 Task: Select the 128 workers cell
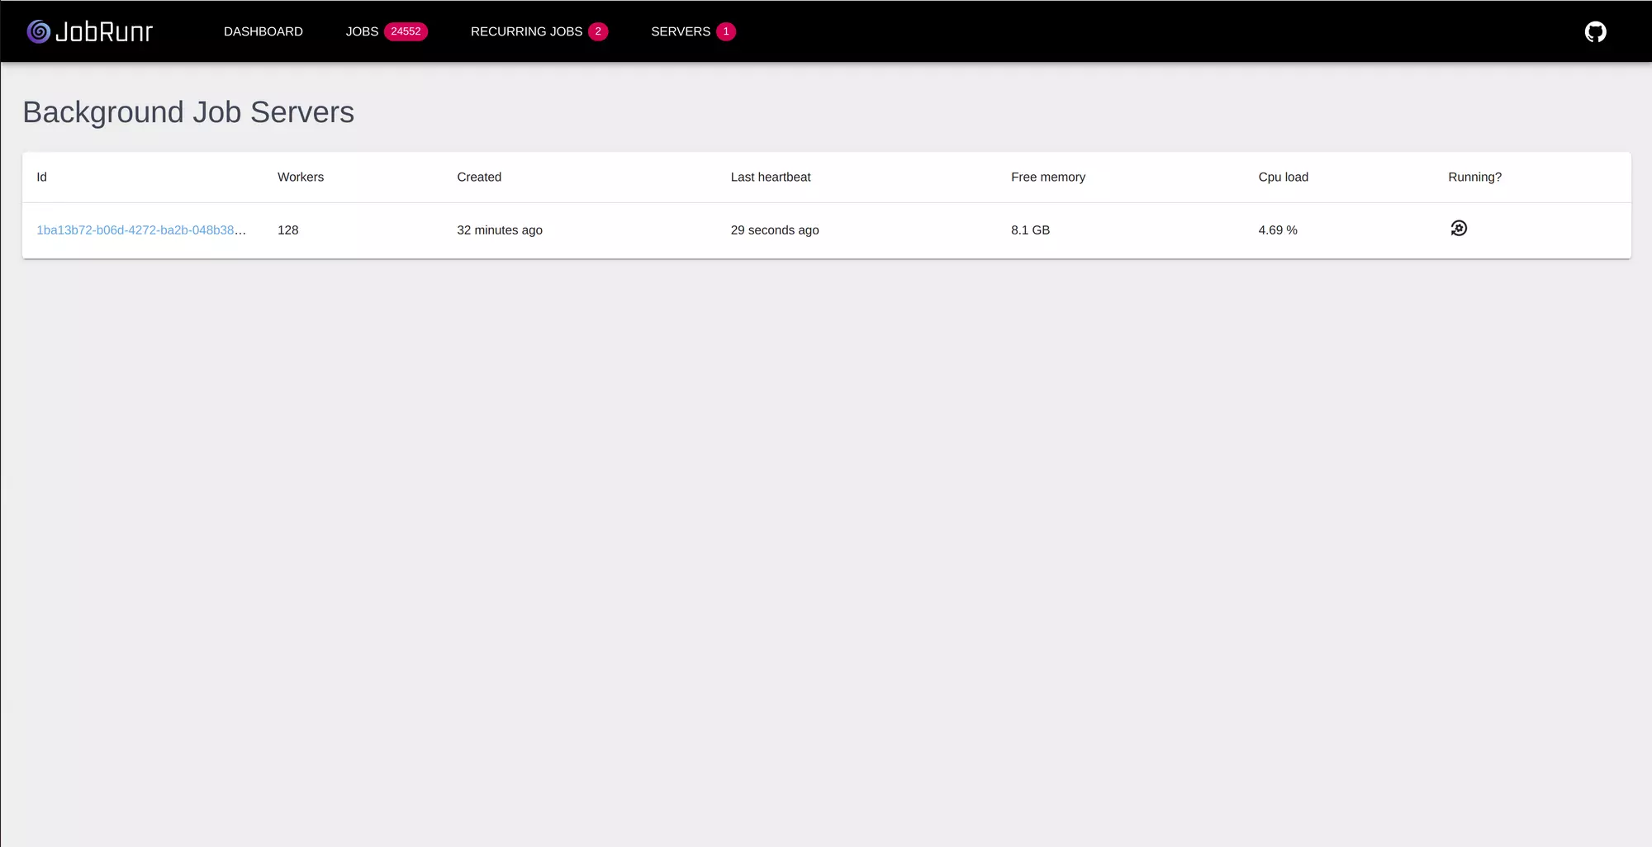tap(287, 230)
